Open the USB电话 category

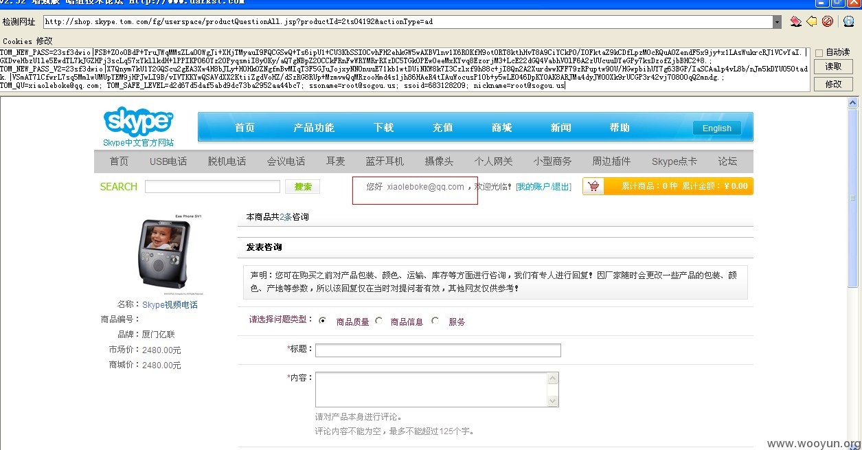coord(168,161)
